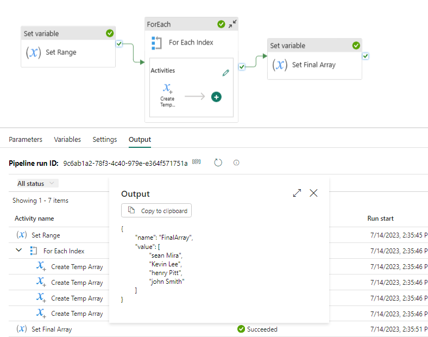Click Set Final Array row variable icon

[22, 329]
